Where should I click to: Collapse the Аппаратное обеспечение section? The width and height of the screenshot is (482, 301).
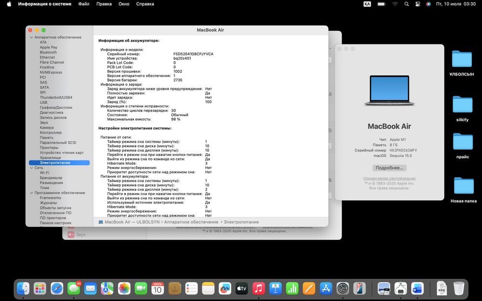pos(31,38)
